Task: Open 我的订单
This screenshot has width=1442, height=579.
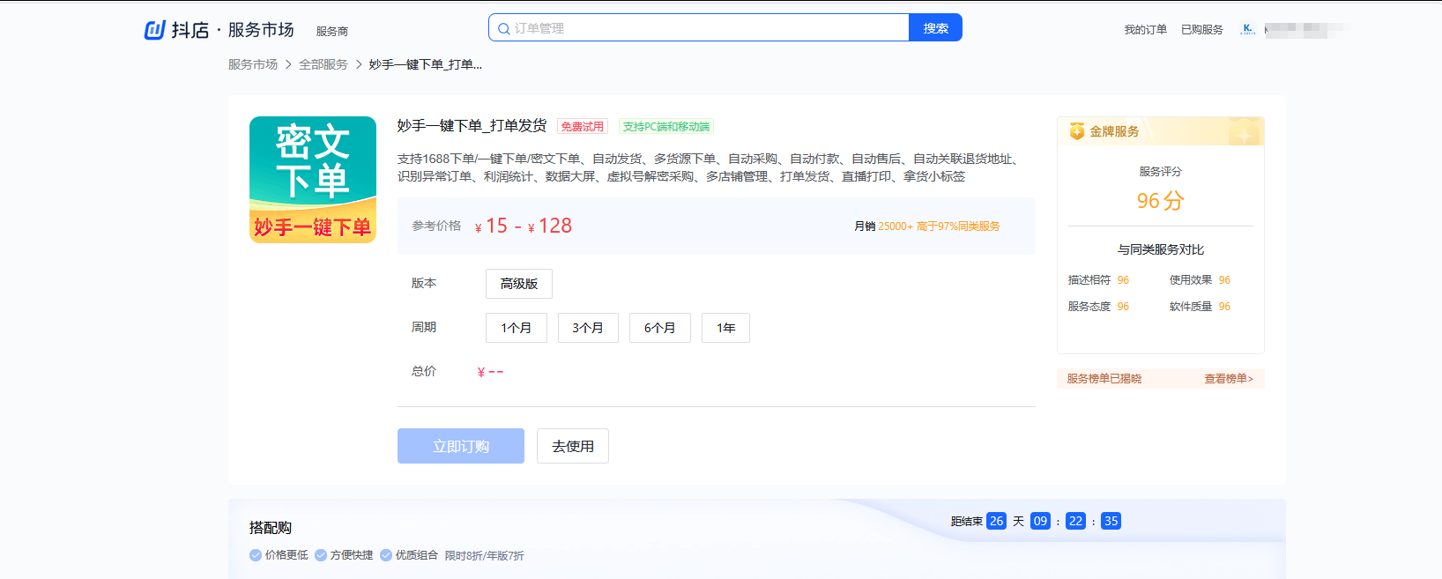Action: 1145,29
